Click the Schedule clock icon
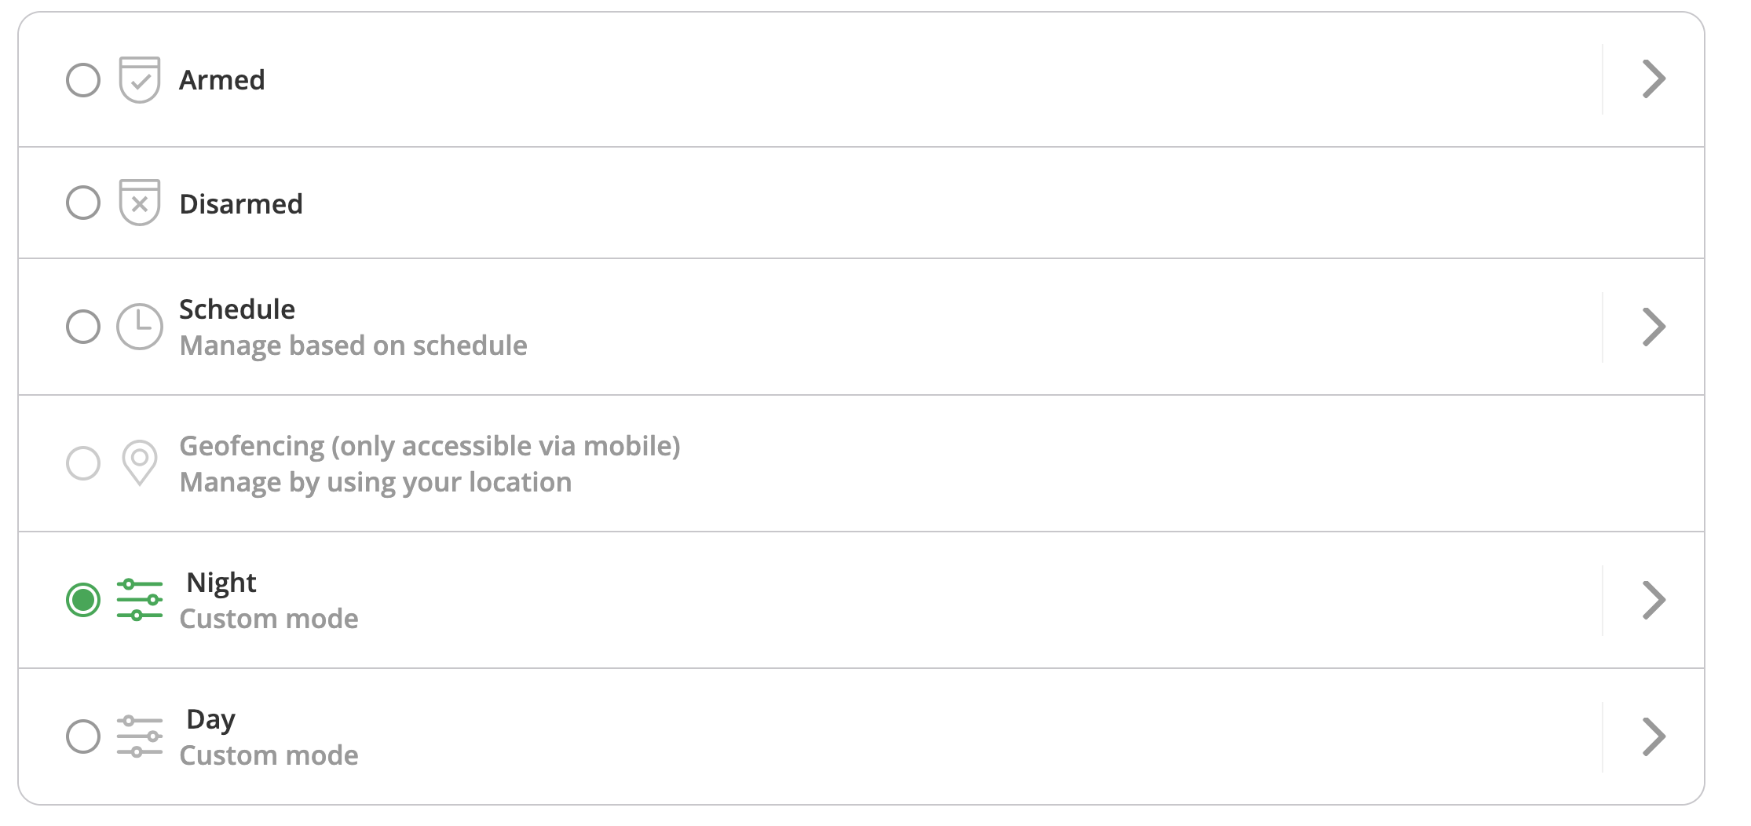Screen dimensions: 1751x826 click(x=139, y=326)
